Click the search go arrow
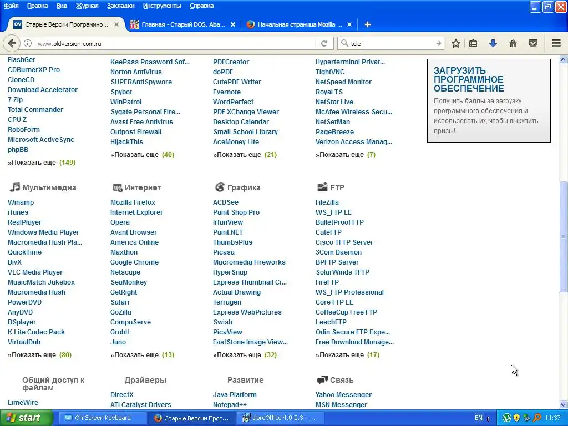568x426 pixels. (x=438, y=43)
